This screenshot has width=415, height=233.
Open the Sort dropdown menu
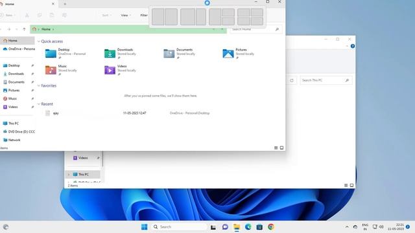coord(106,15)
